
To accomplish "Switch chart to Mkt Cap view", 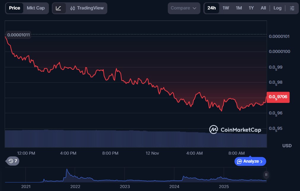I will (x=36, y=8).
